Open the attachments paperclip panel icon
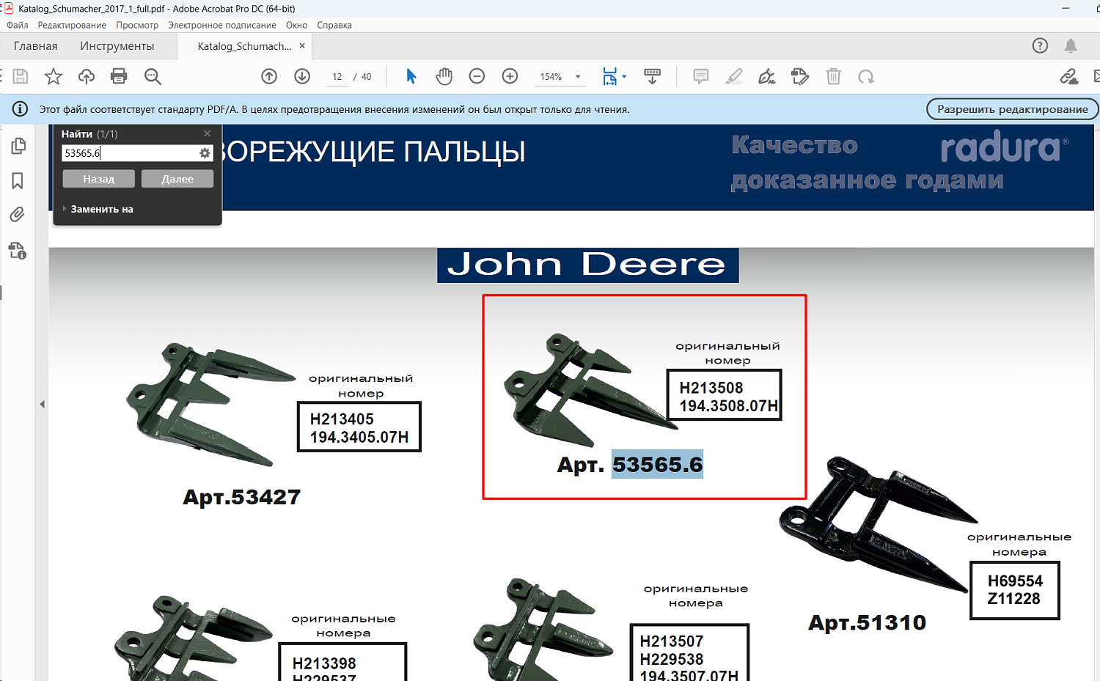This screenshot has width=1100, height=681. click(18, 214)
